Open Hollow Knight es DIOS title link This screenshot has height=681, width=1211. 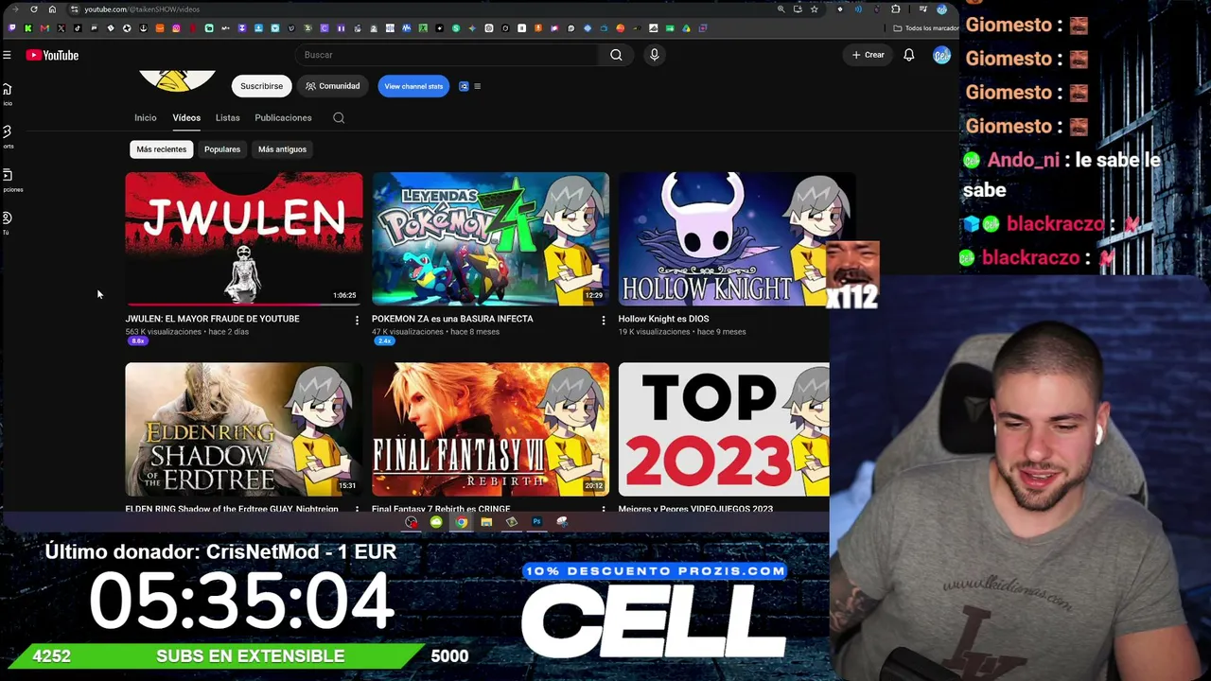[663, 319]
